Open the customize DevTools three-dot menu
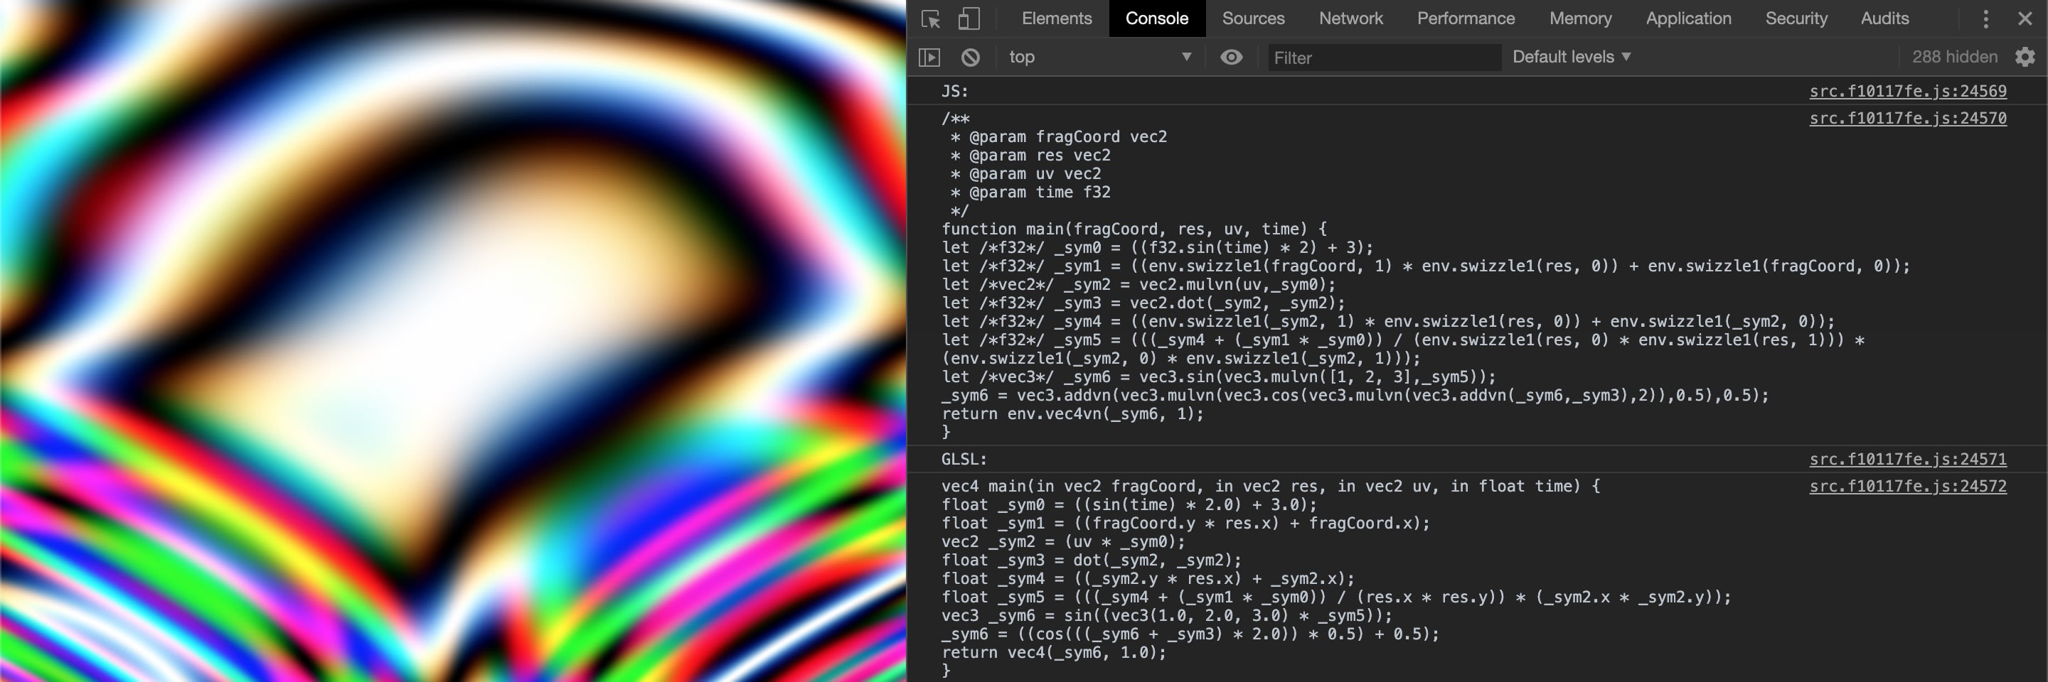The image size is (2048, 682). pyautogui.click(x=1985, y=18)
